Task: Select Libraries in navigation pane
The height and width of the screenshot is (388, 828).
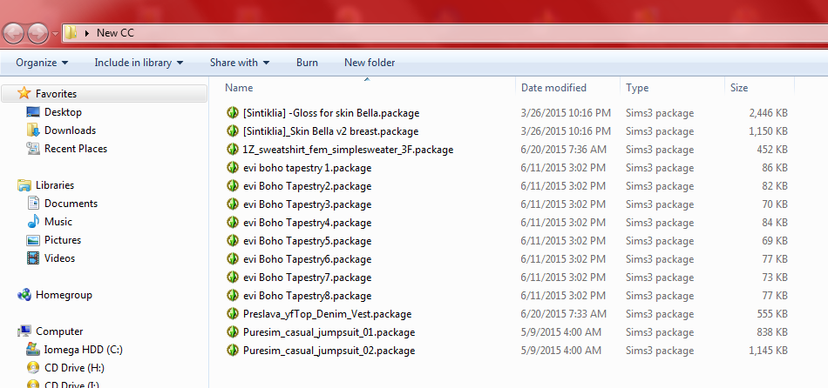Action: pyautogui.click(x=55, y=185)
